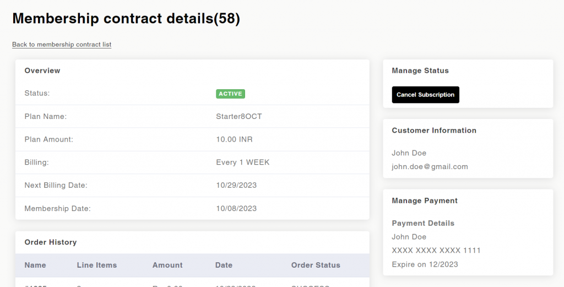Select the plan name Starter8OCT
The height and width of the screenshot is (287, 564).
pyautogui.click(x=239, y=117)
